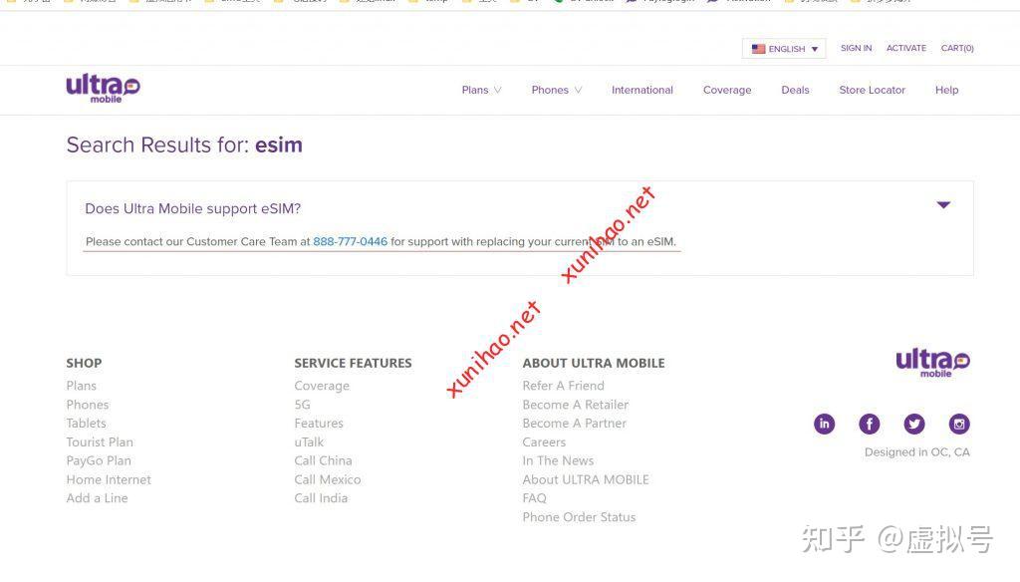Open the Features footer link

click(319, 424)
